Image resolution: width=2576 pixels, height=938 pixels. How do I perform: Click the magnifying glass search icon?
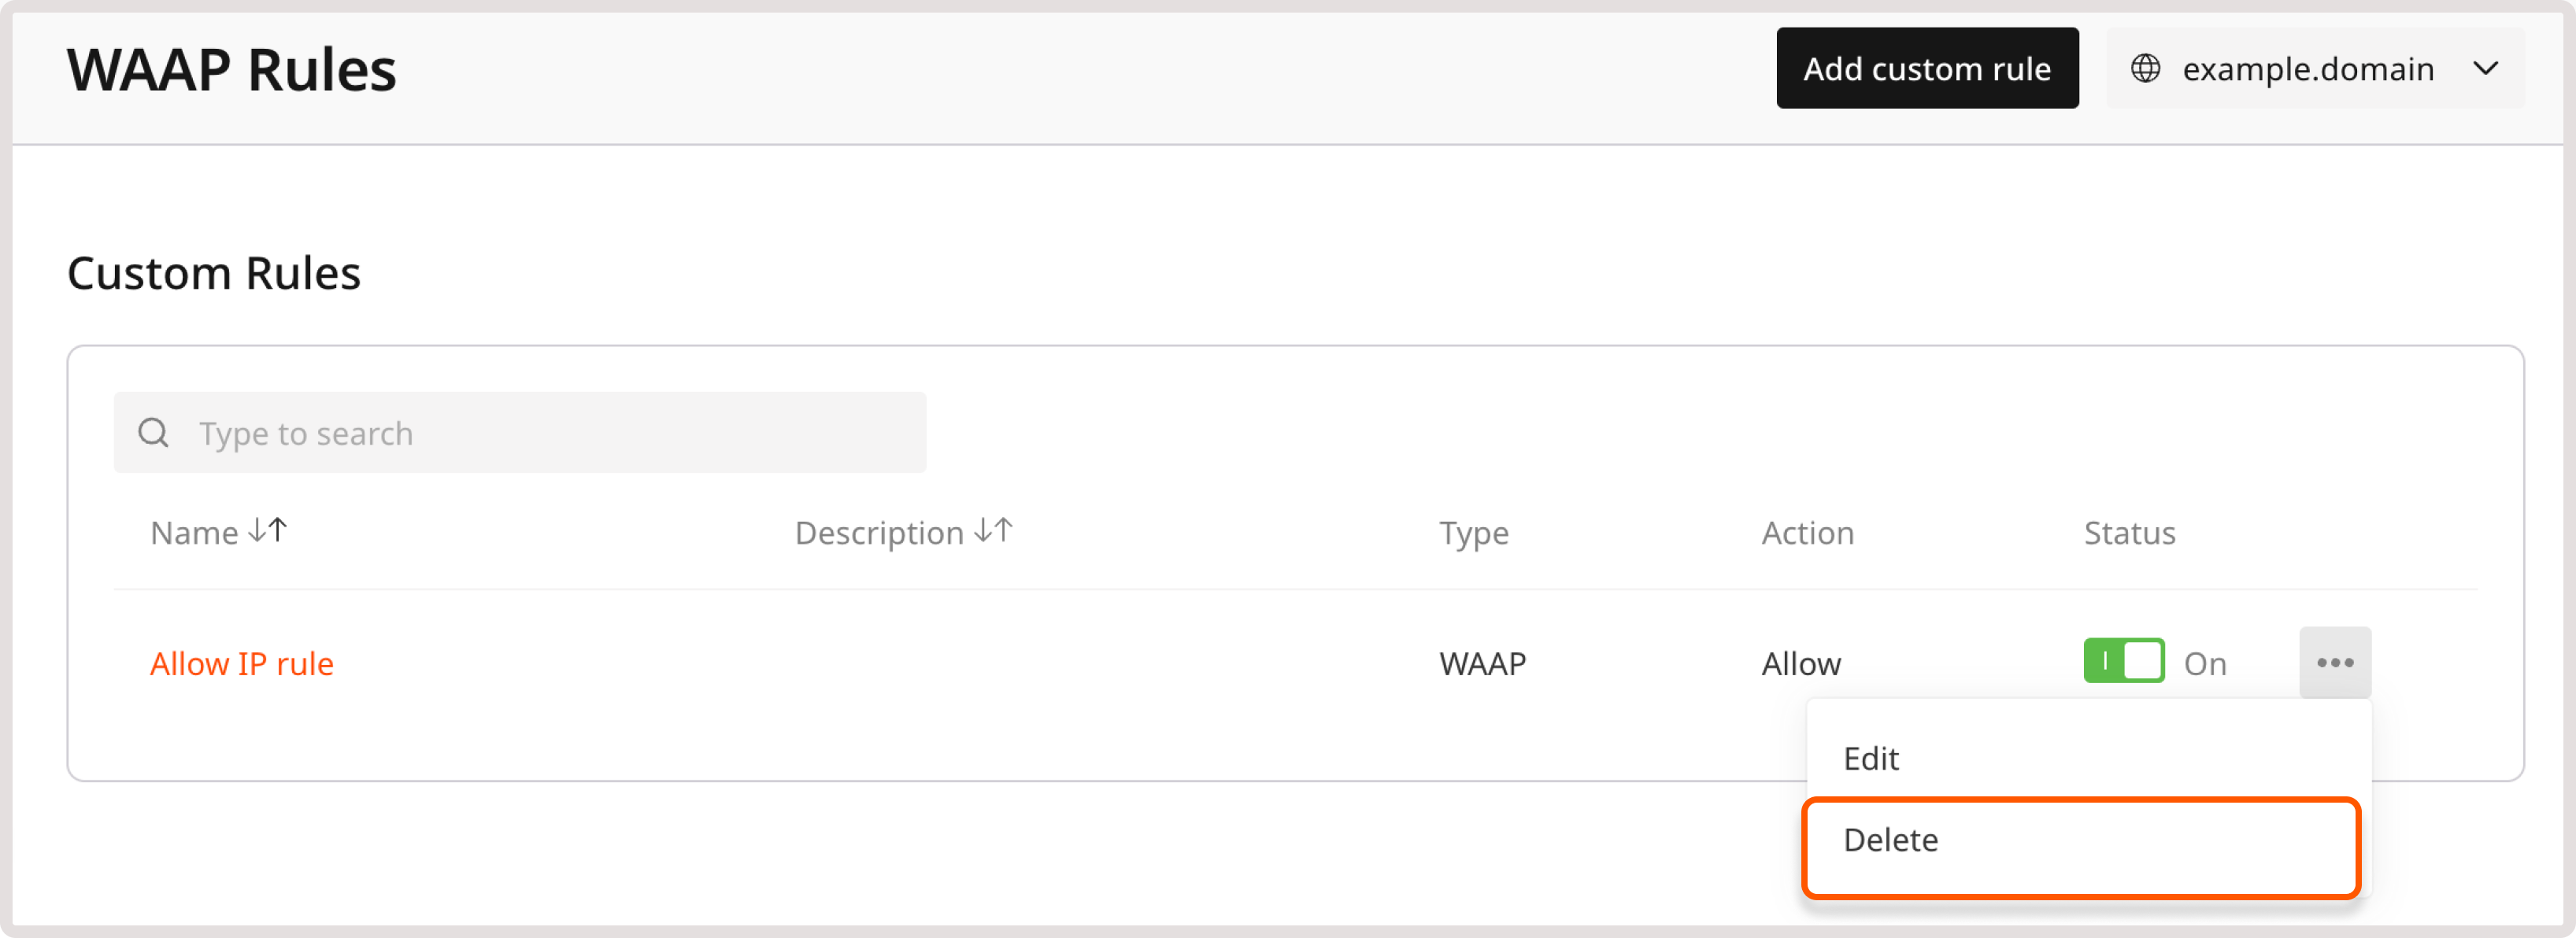(x=153, y=433)
